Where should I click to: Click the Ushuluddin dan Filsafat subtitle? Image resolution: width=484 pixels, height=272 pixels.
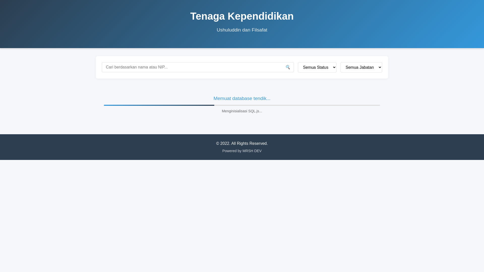coord(242,30)
